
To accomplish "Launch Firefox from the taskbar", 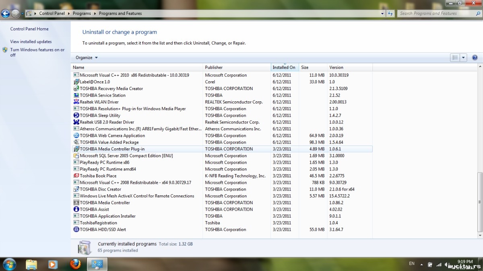I will pyautogui.click(x=75, y=264).
